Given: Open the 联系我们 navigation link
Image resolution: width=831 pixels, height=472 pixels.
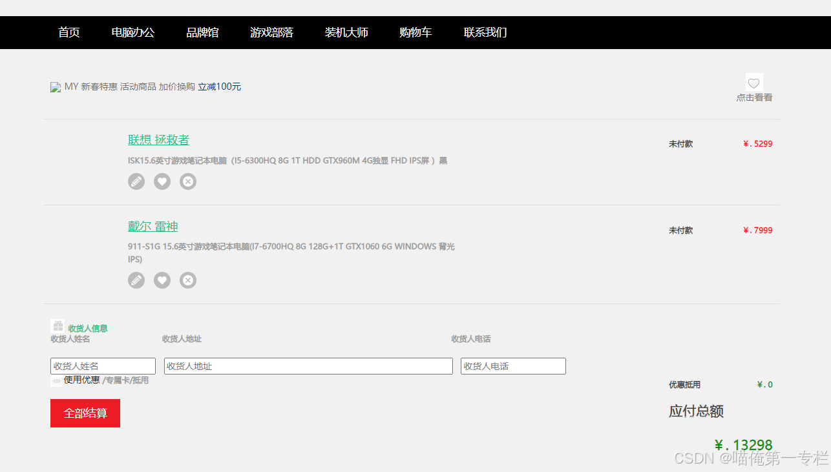Looking at the screenshot, I should click(x=485, y=32).
